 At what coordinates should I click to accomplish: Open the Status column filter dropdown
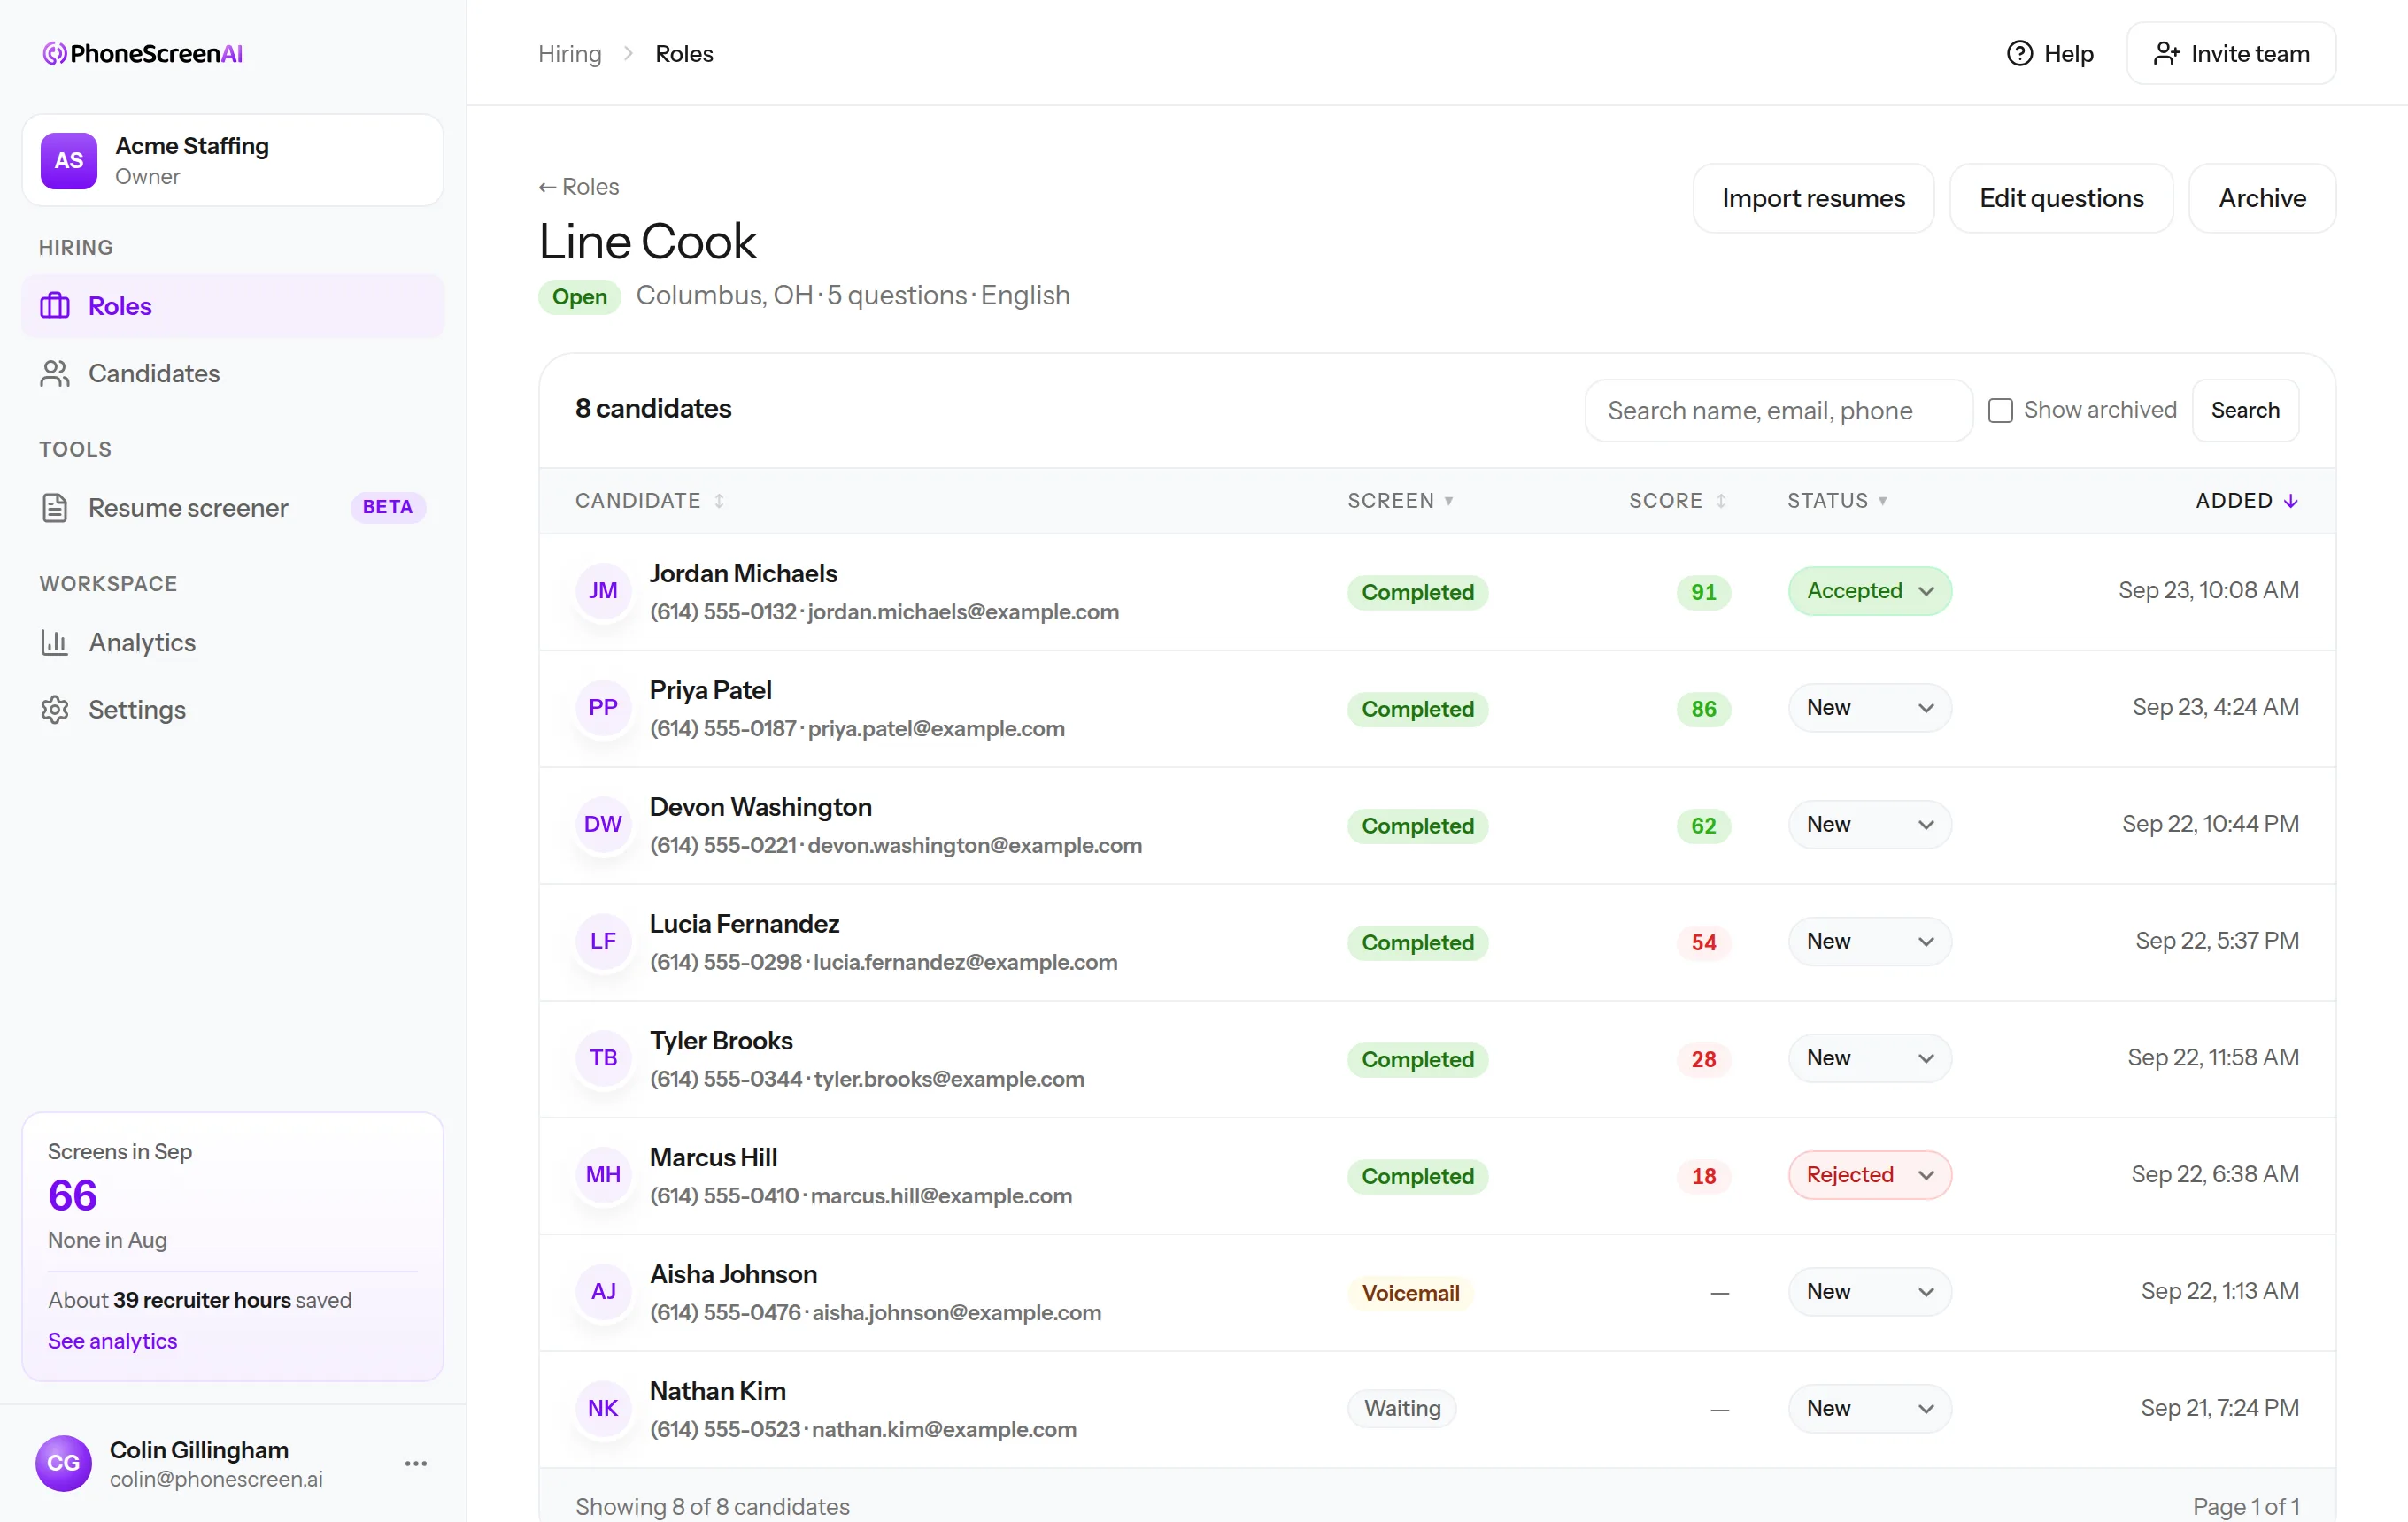point(1837,501)
